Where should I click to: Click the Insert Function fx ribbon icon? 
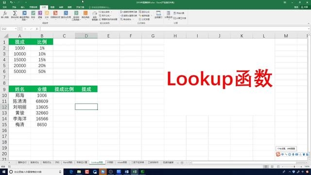click(5, 15)
